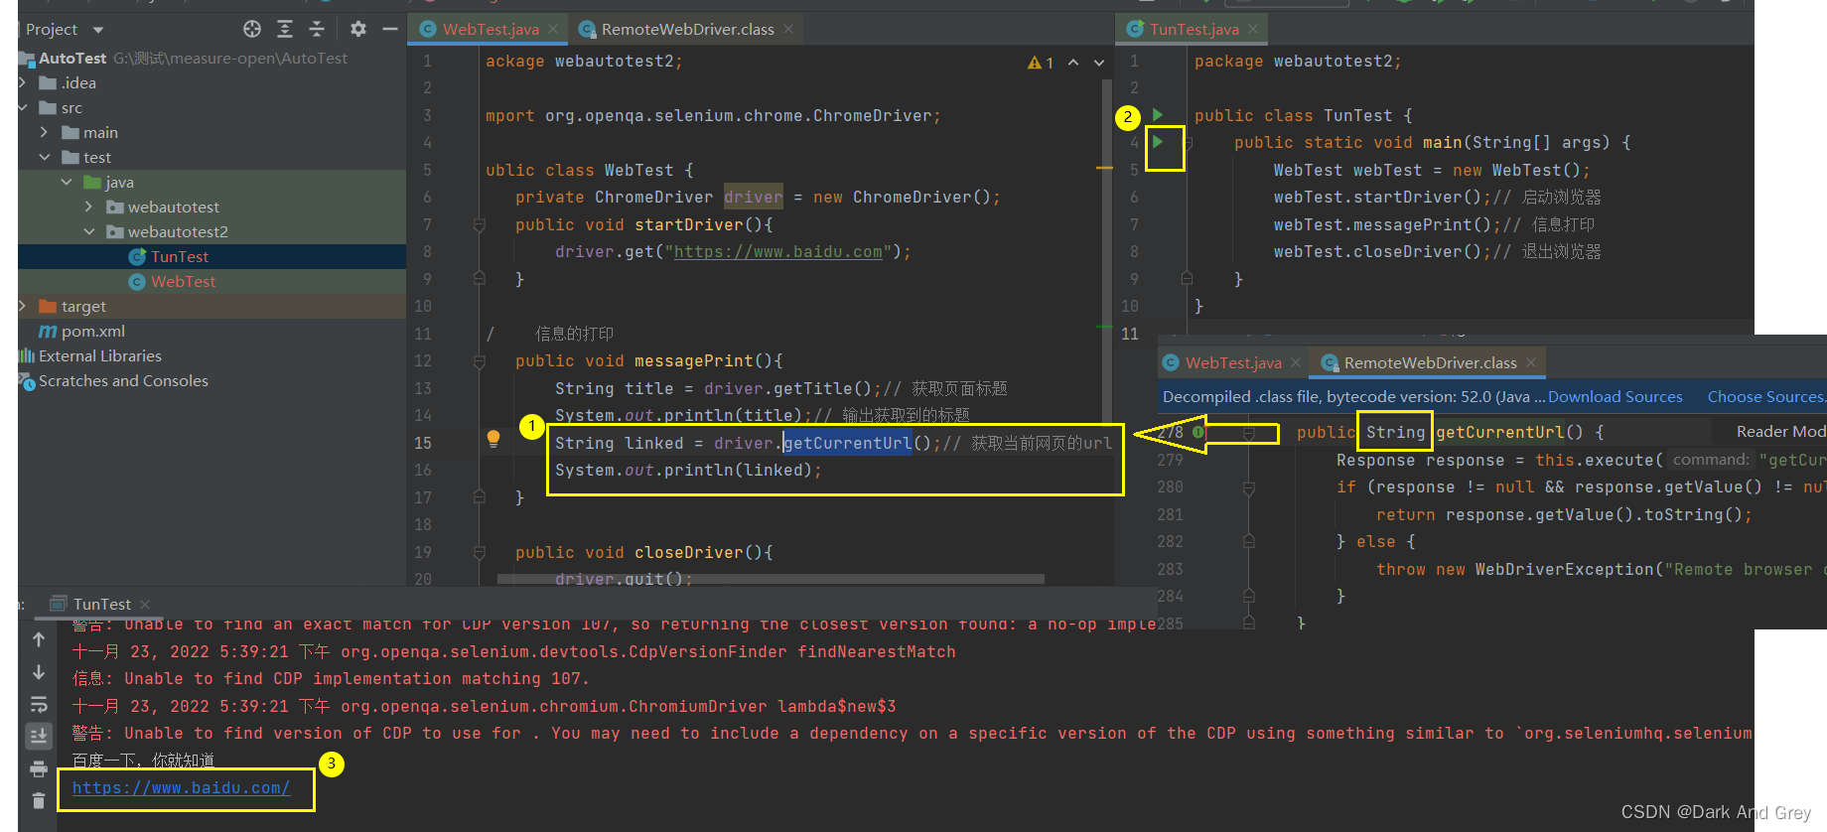Open Project panel settings gear
The image size is (1827, 832).
pyautogui.click(x=358, y=30)
